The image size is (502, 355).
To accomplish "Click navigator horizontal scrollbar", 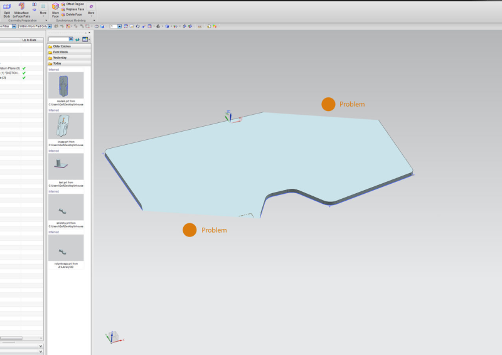I will [11, 338].
